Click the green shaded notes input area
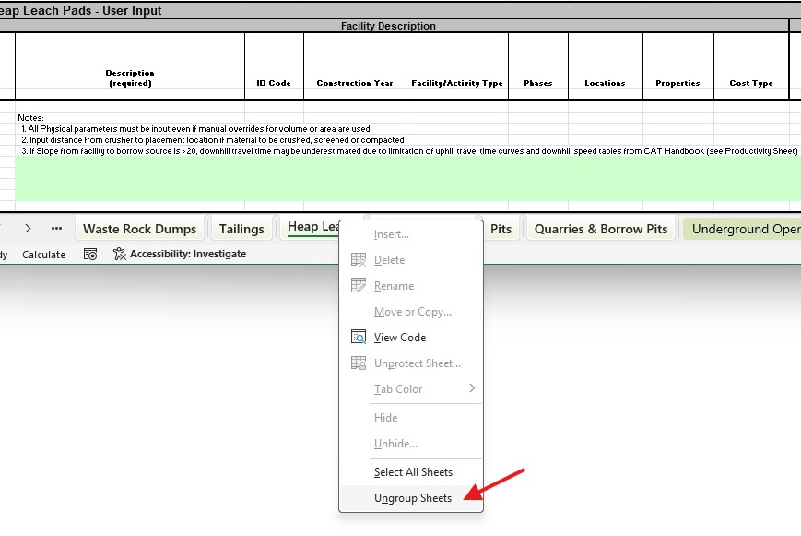The width and height of the screenshot is (801, 536). 407,178
